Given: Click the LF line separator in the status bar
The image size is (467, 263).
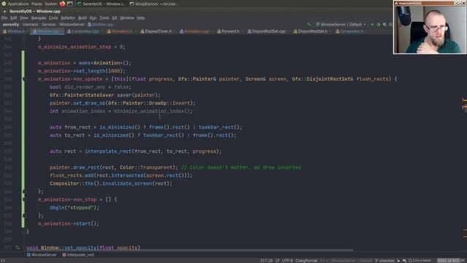Looking at the screenshot, I should pyautogui.click(x=277, y=261).
